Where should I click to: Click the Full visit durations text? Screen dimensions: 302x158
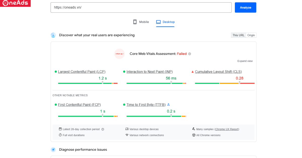(x=74, y=135)
